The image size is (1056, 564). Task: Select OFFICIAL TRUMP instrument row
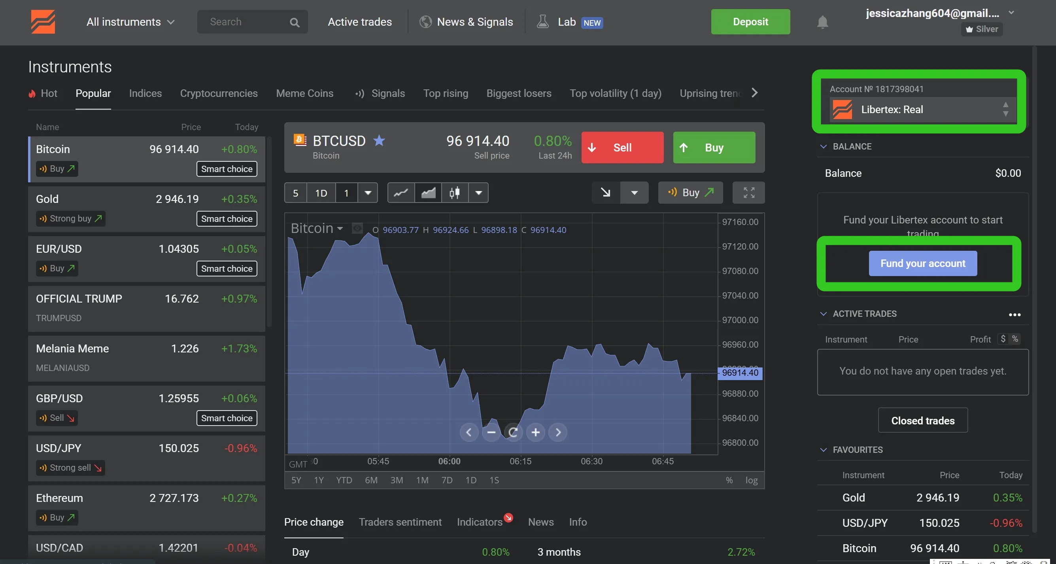[x=146, y=308]
